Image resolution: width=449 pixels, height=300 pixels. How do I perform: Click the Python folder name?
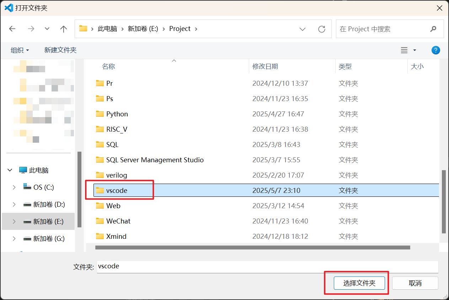coord(117,114)
